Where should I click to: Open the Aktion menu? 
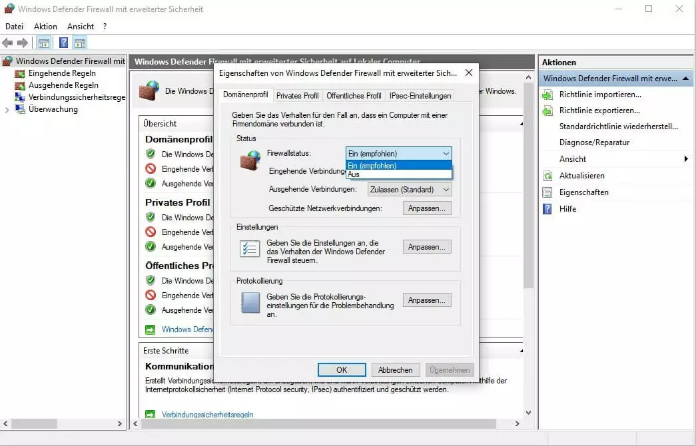tap(45, 27)
